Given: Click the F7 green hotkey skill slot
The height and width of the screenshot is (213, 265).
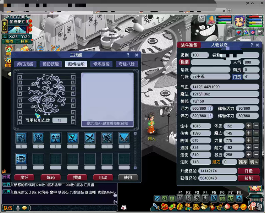Looking at the screenshot, I should tap(231, 198).
